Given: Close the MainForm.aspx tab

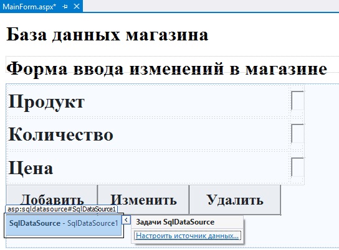Looking at the screenshot, I should 77,6.
